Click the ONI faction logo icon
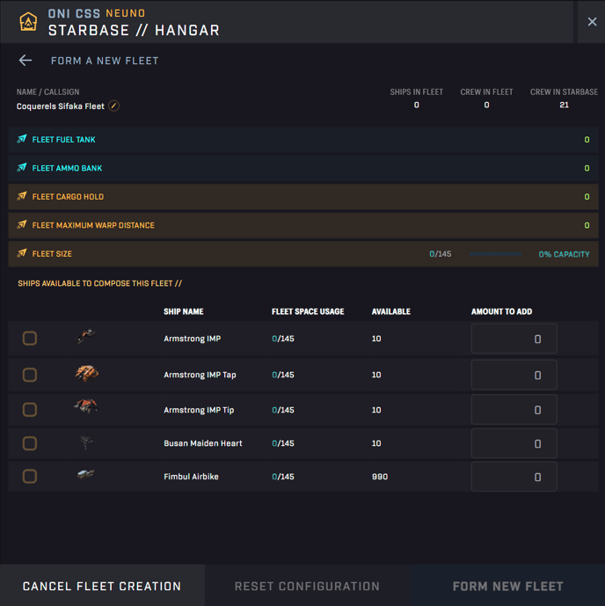This screenshot has width=605, height=606. pos(28,22)
